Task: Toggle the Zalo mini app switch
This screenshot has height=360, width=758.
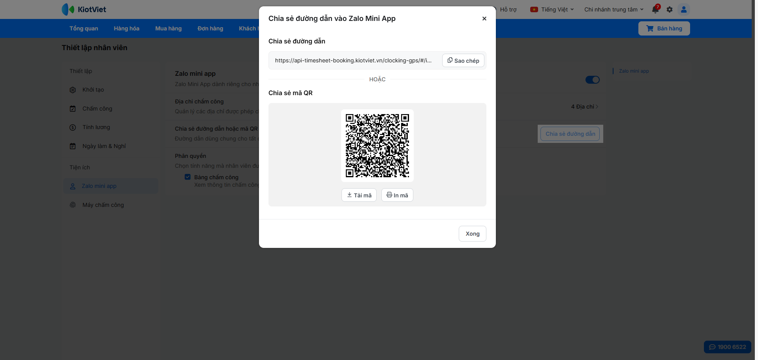Action: 593,80
